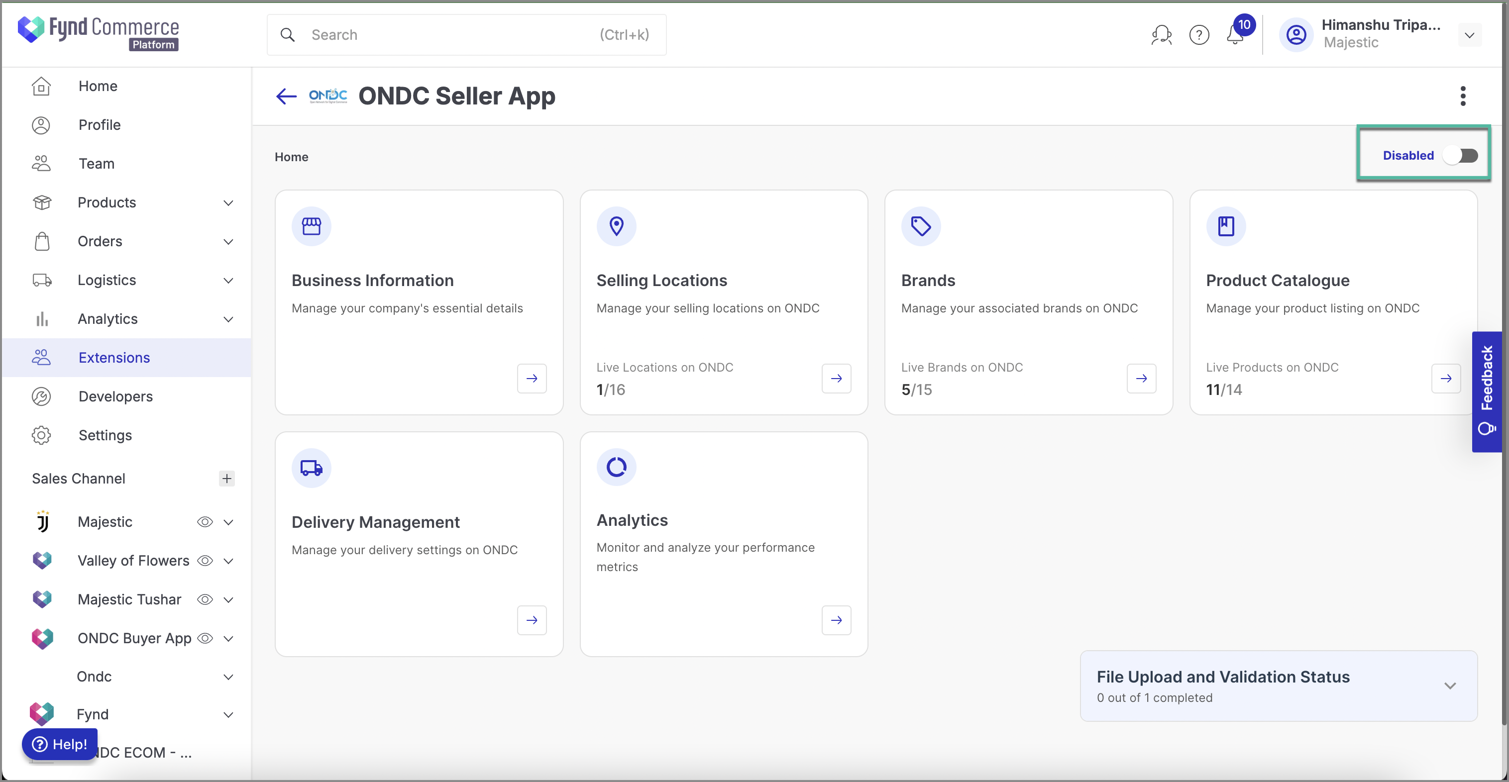Click the Product Catalogue book icon
This screenshot has height=782, width=1509.
(1225, 226)
